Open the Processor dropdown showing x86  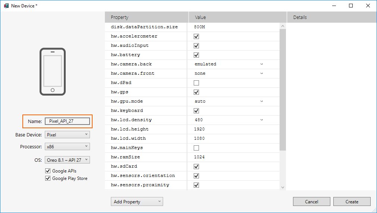67,146
